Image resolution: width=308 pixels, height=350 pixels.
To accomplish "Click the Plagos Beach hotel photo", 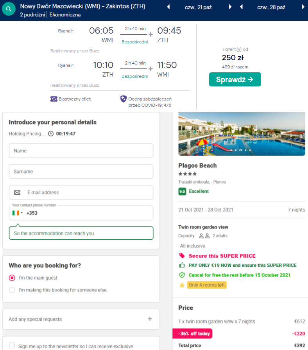I will coord(242,134).
